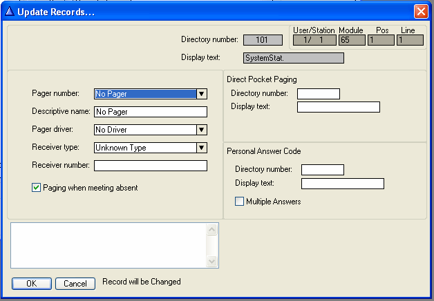Click inside the large notes text area

coord(108,245)
